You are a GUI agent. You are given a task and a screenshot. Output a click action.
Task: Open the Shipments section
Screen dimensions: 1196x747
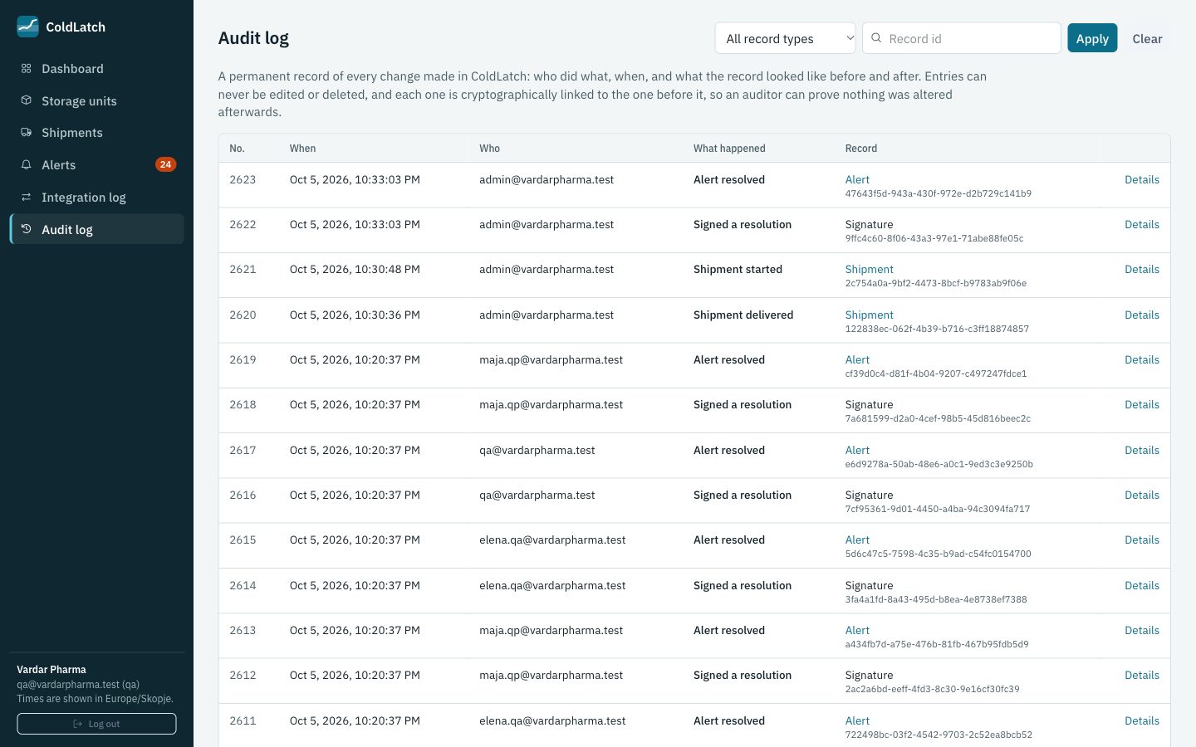point(96,133)
